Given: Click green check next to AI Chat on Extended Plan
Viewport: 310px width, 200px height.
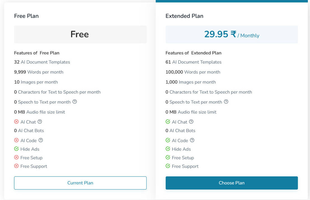Looking at the screenshot, I should 168,122.
